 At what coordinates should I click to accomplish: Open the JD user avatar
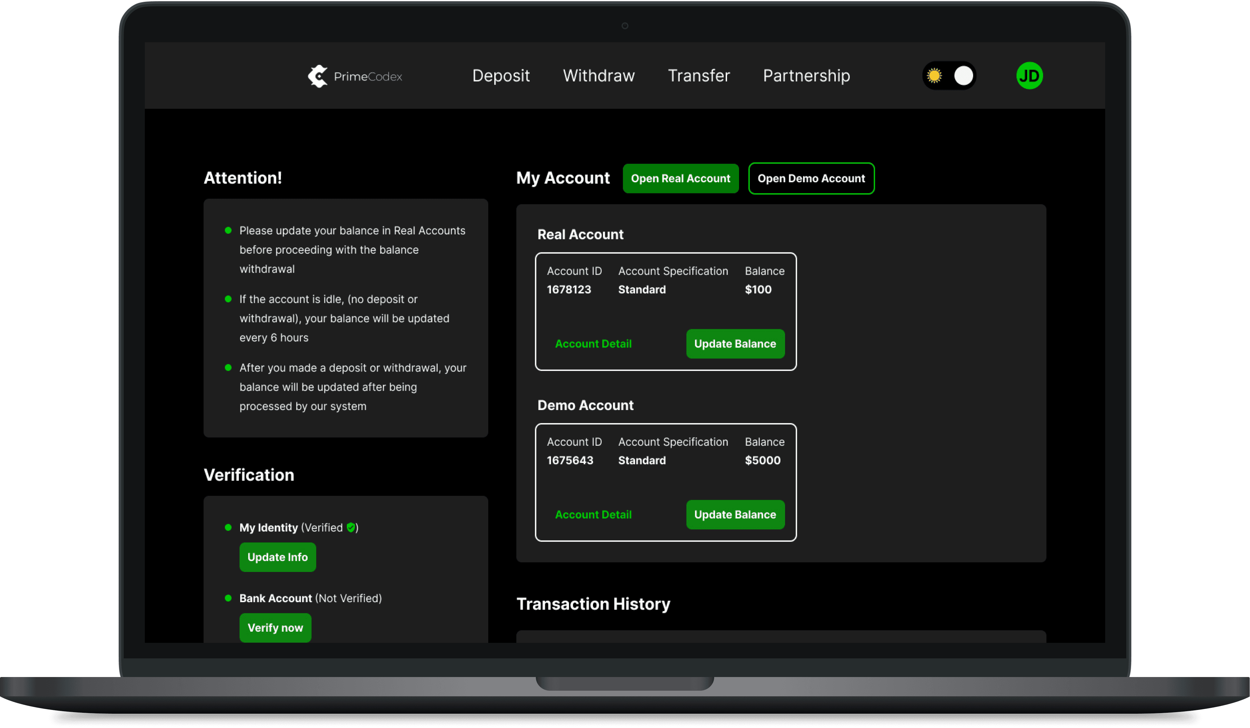1029,76
